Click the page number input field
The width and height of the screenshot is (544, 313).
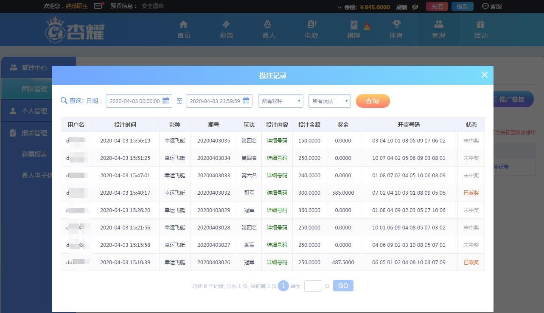point(313,286)
